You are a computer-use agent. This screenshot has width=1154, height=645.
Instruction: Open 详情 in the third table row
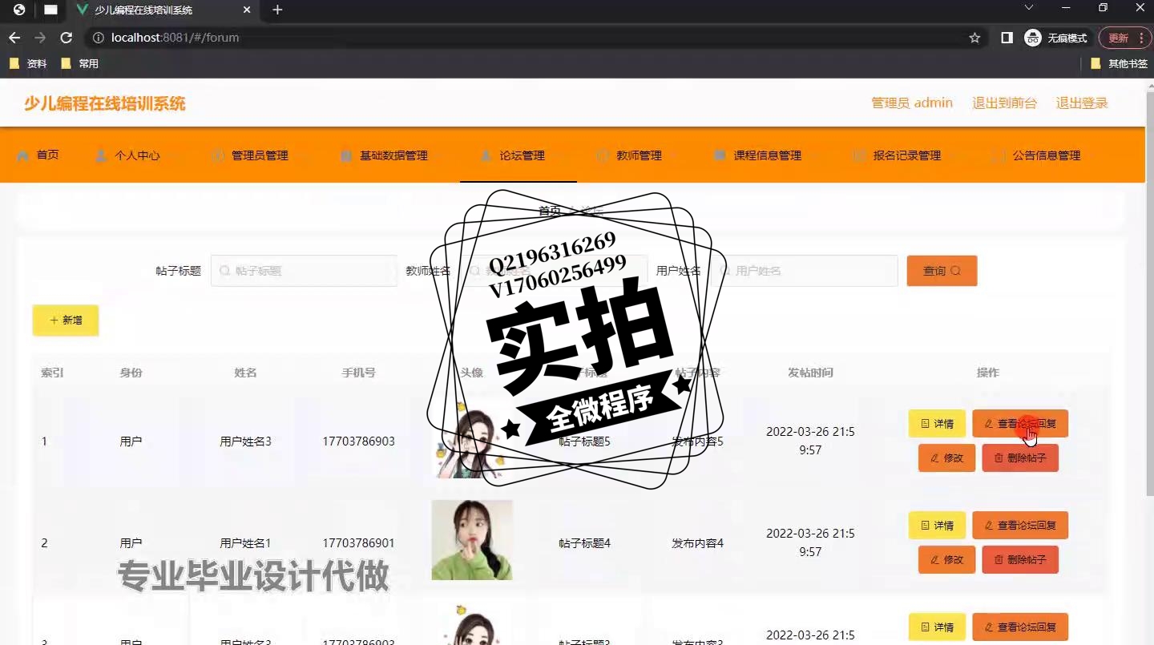click(x=937, y=627)
